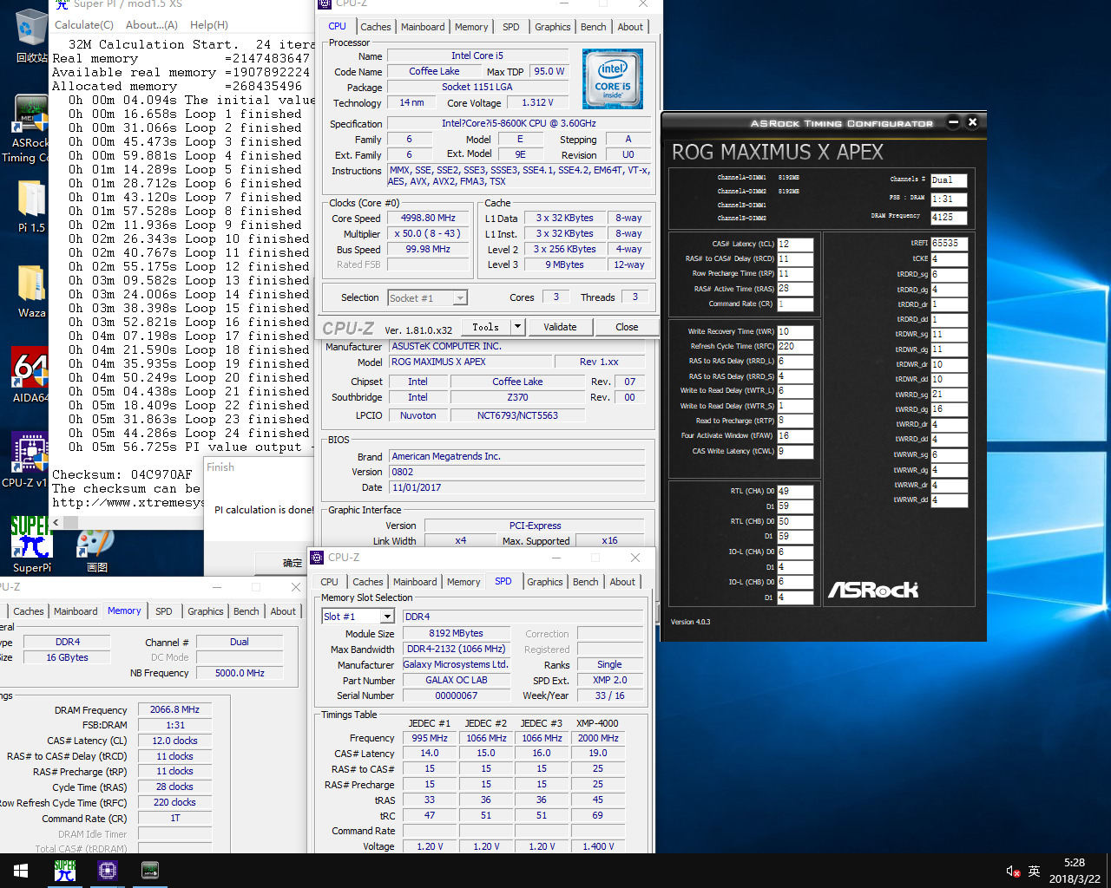Image resolution: width=1111 pixels, height=888 pixels.
Task: Edit Write Recovery Time (tWR) field
Action: click(x=795, y=331)
